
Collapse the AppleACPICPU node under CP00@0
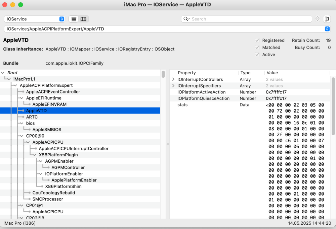point(28,142)
